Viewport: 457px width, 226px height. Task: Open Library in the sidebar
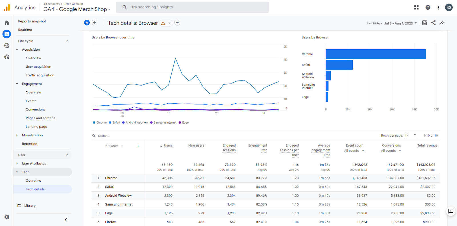coord(30,206)
